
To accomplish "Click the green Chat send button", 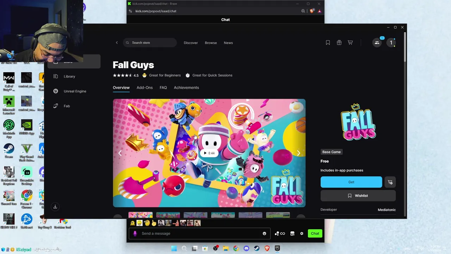I will [x=315, y=234].
